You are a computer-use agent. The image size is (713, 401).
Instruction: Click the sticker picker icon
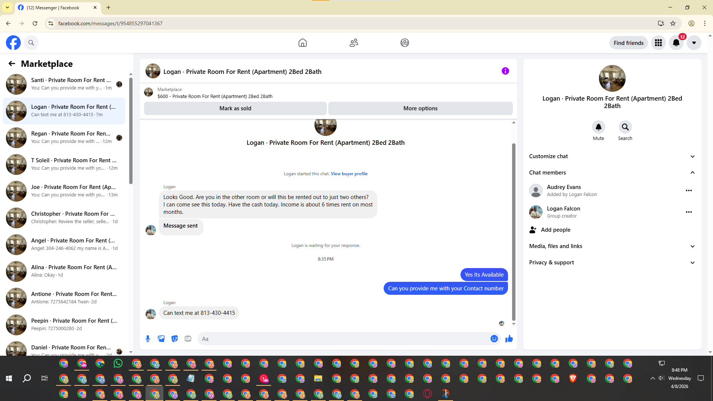point(175,339)
